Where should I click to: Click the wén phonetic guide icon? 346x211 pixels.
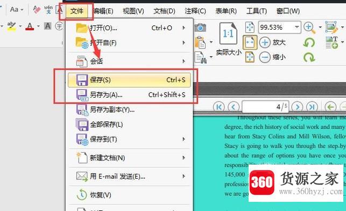(48, 10)
